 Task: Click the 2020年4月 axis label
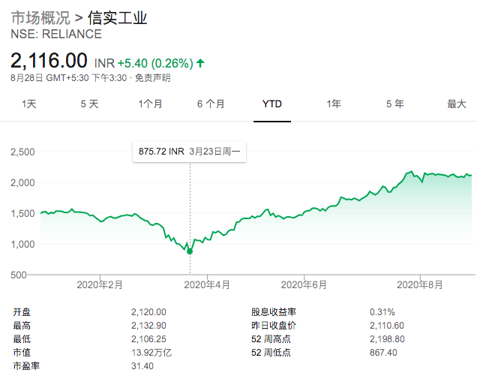[207, 285]
